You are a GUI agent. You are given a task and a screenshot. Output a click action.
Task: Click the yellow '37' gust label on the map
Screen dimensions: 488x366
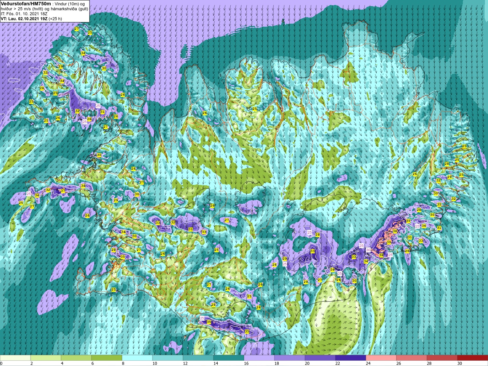pyautogui.click(x=63, y=191)
